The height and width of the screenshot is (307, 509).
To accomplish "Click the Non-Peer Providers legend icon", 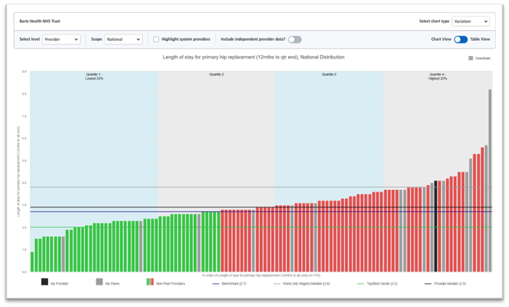I will click(151, 282).
